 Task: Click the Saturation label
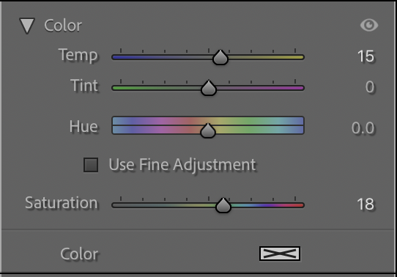(62, 203)
